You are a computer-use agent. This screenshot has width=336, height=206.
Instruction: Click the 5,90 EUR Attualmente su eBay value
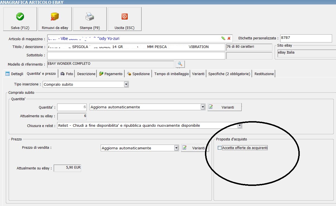pyautogui.click(x=67, y=168)
